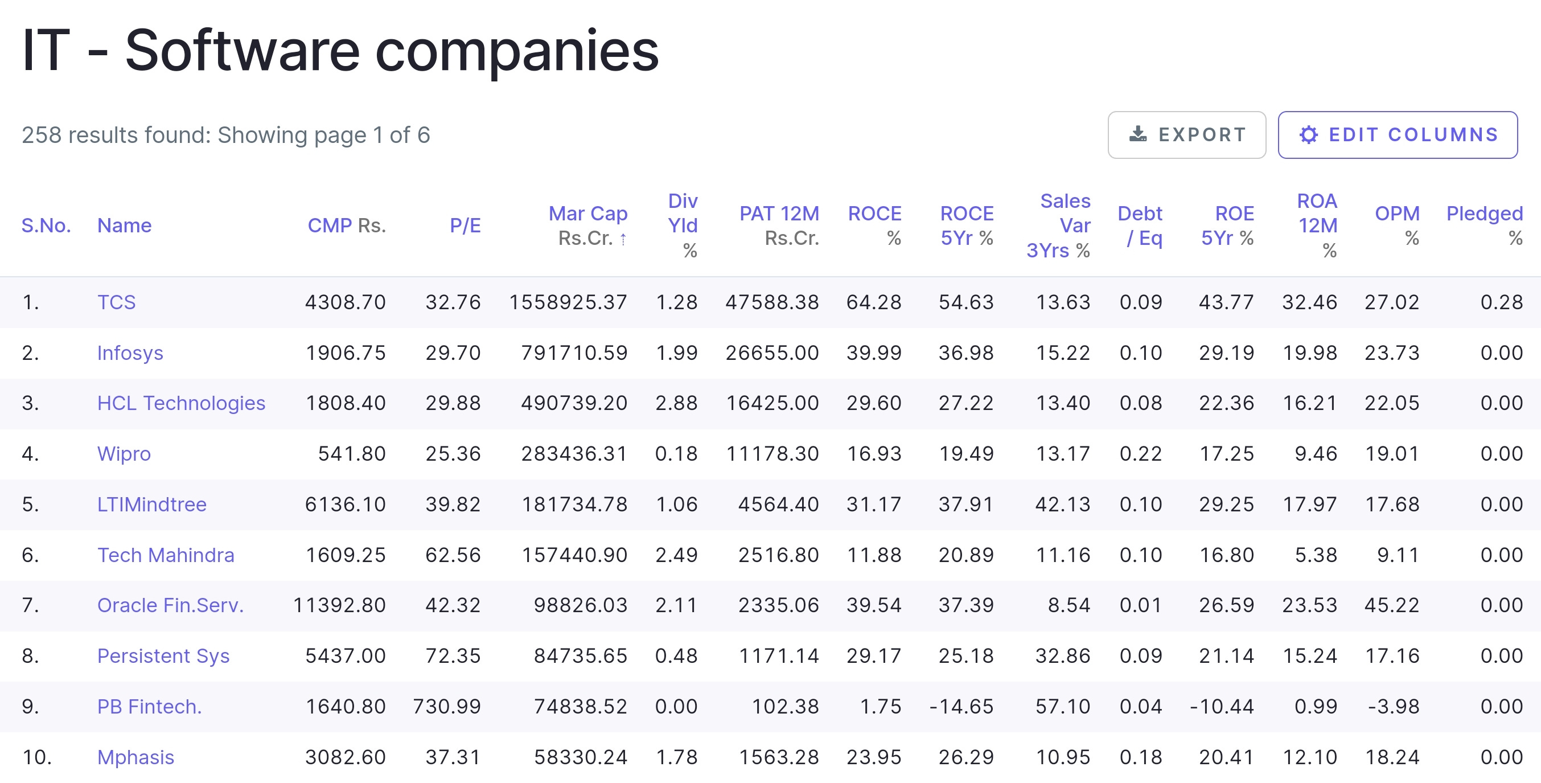Select Infosys ROA value 19.98
Screen dimensions: 1541x783
coord(1310,352)
